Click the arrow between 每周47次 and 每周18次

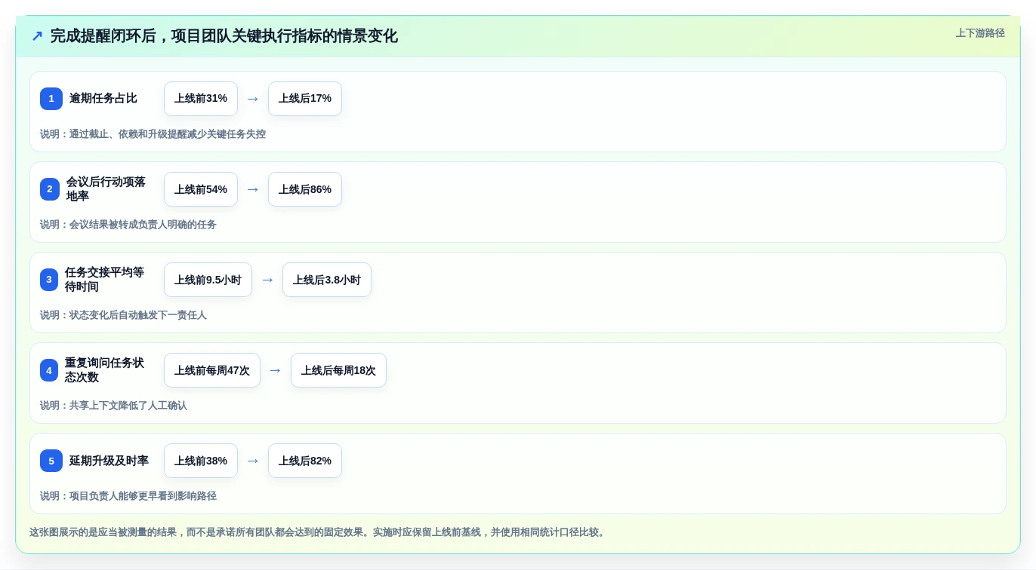[x=276, y=370]
